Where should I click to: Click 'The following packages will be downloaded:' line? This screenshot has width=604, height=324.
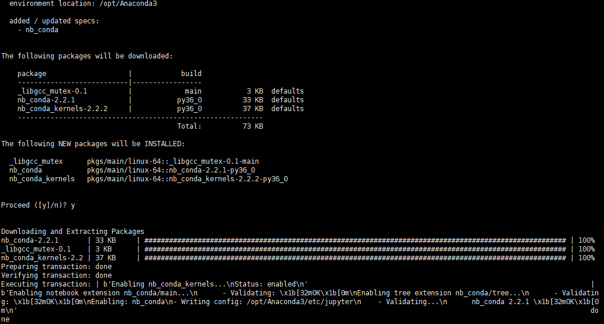click(87, 56)
